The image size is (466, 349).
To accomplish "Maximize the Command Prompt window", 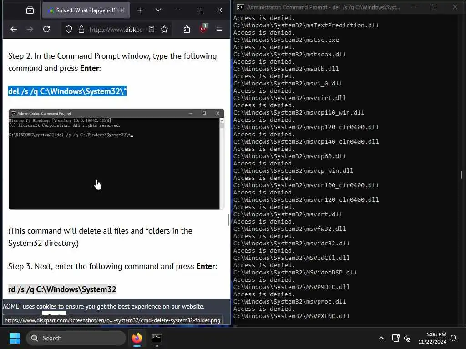I will point(434,7).
